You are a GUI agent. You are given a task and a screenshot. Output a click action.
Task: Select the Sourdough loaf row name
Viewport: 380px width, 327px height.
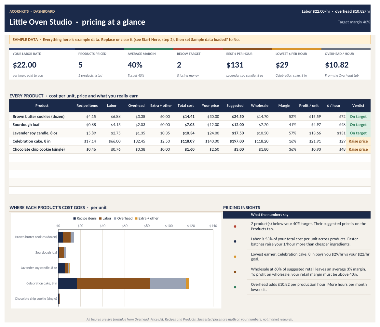pos(26,125)
